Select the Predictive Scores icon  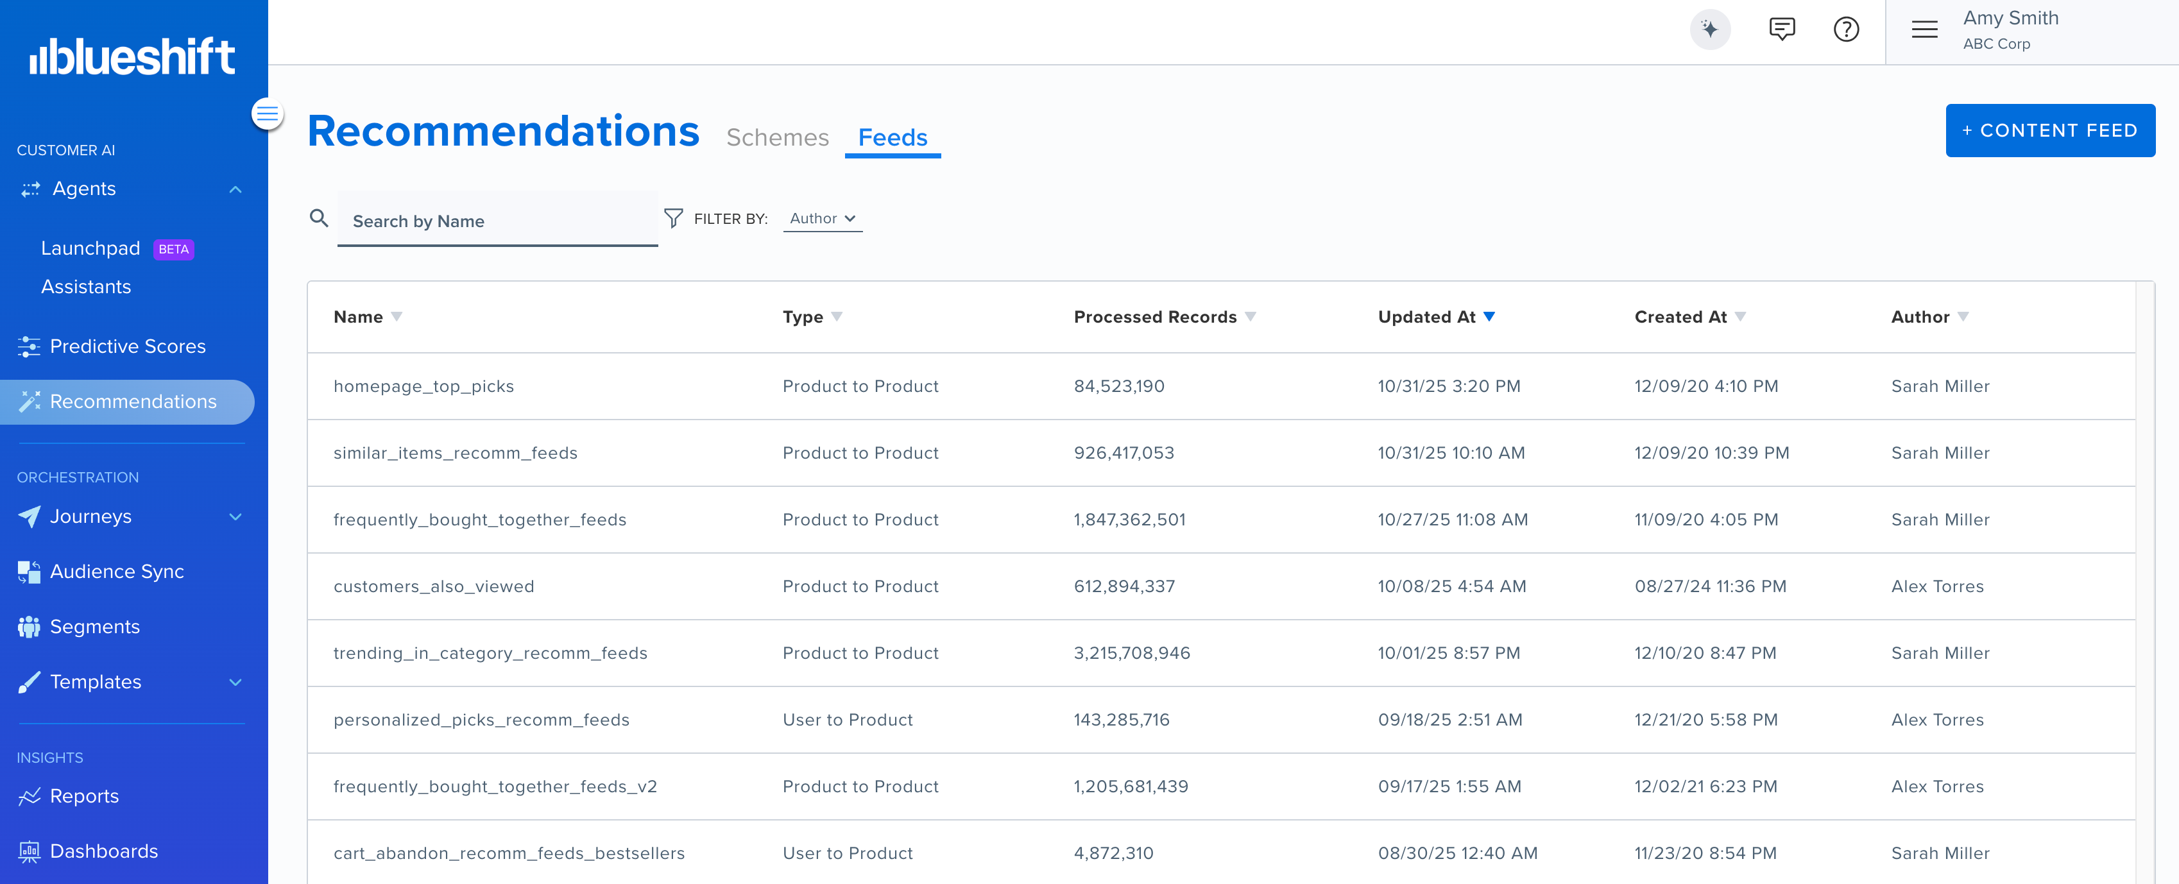click(x=30, y=346)
